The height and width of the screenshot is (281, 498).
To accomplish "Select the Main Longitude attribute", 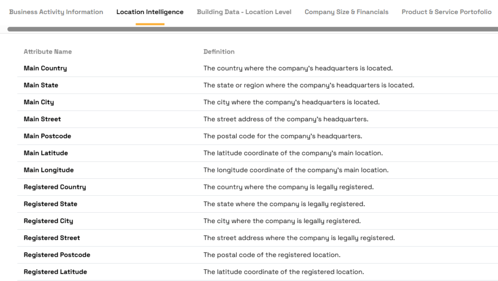I will 49,170.
